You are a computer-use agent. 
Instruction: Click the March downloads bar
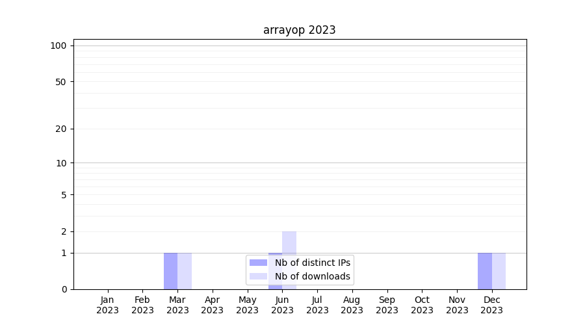click(185, 271)
